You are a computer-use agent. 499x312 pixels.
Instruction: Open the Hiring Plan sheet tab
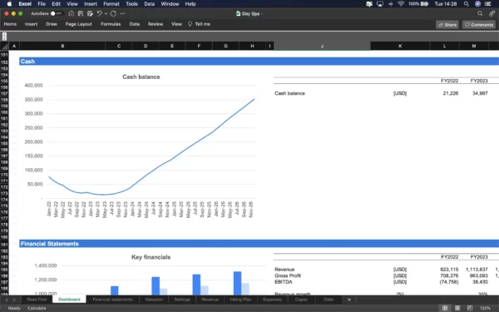(x=240, y=300)
